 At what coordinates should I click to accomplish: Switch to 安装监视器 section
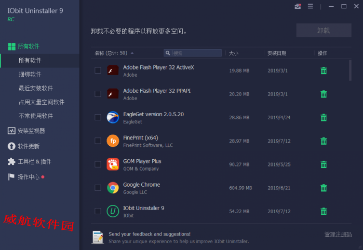click(31, 131)
